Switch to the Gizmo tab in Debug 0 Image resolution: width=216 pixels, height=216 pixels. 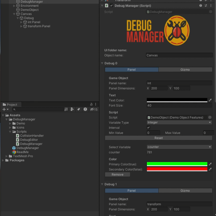coord(185,70)
